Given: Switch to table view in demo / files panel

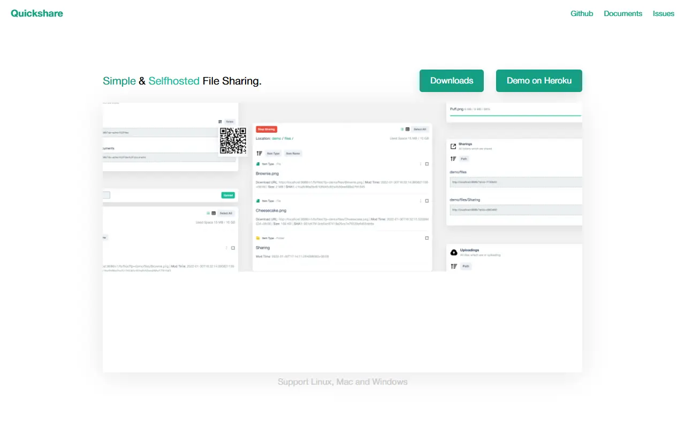Looking at the screenshot, I should coord(407,129).
